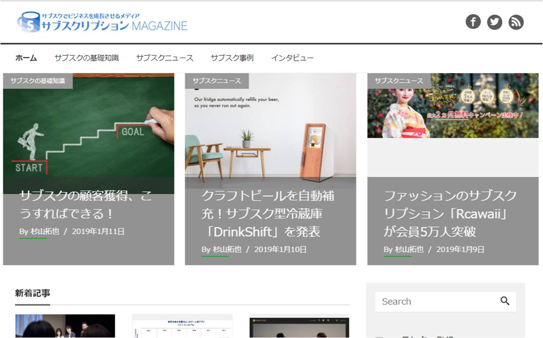Open the Facebook page icon
The width and height of the screenshot is (543, 338).
click(473, 22)
